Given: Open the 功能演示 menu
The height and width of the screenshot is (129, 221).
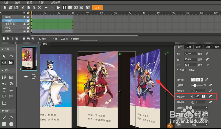Looking at the screenshot, I should click(55, 2).
